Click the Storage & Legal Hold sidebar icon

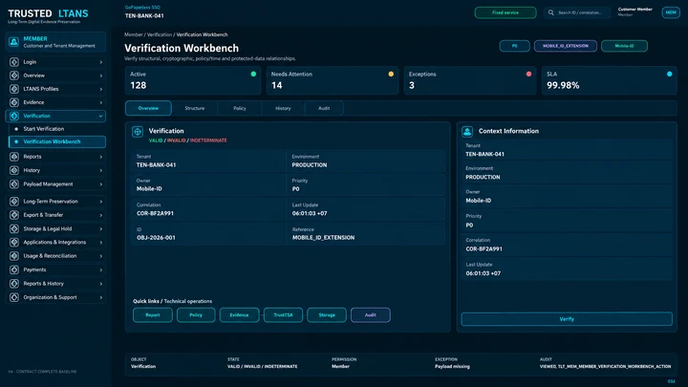14,229
